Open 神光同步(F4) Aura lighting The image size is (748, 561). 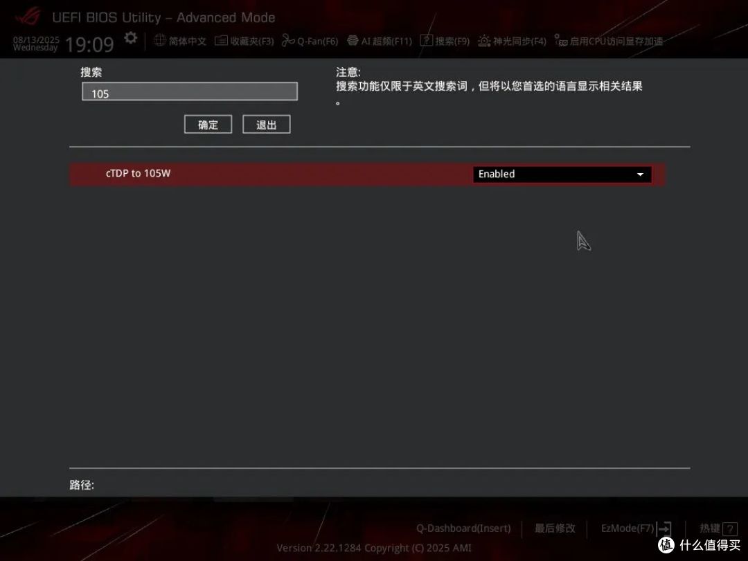[x=513, y=41]
